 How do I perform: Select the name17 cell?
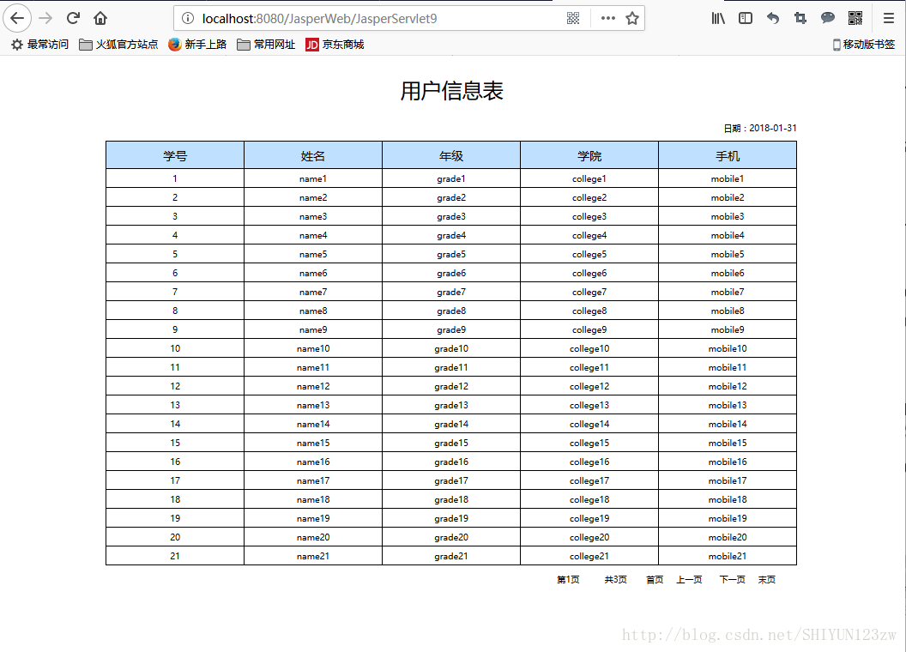(x=313, y=481)
